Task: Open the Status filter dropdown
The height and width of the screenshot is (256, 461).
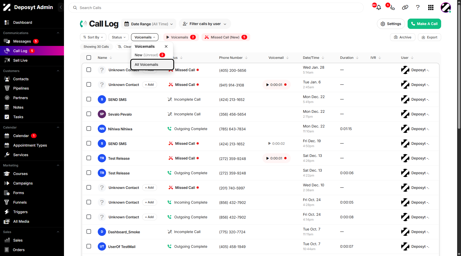Action: click(x=119, y=37)
